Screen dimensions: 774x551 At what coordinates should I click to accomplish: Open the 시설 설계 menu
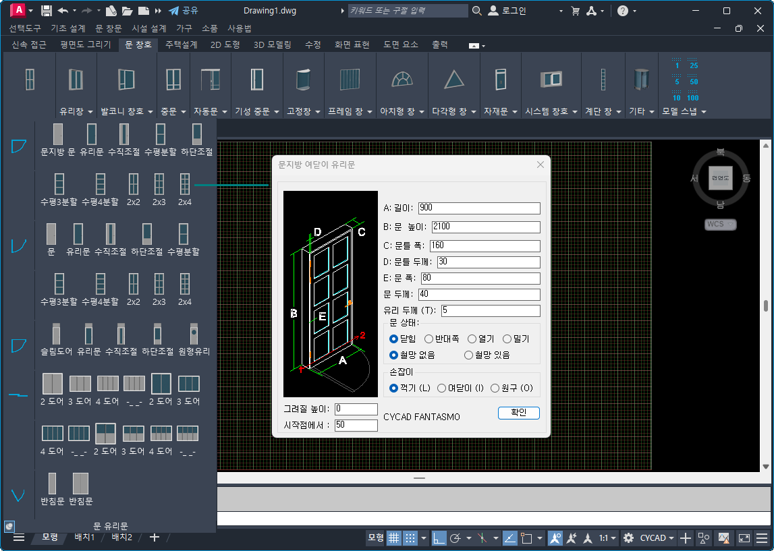[x=149, y=28]
